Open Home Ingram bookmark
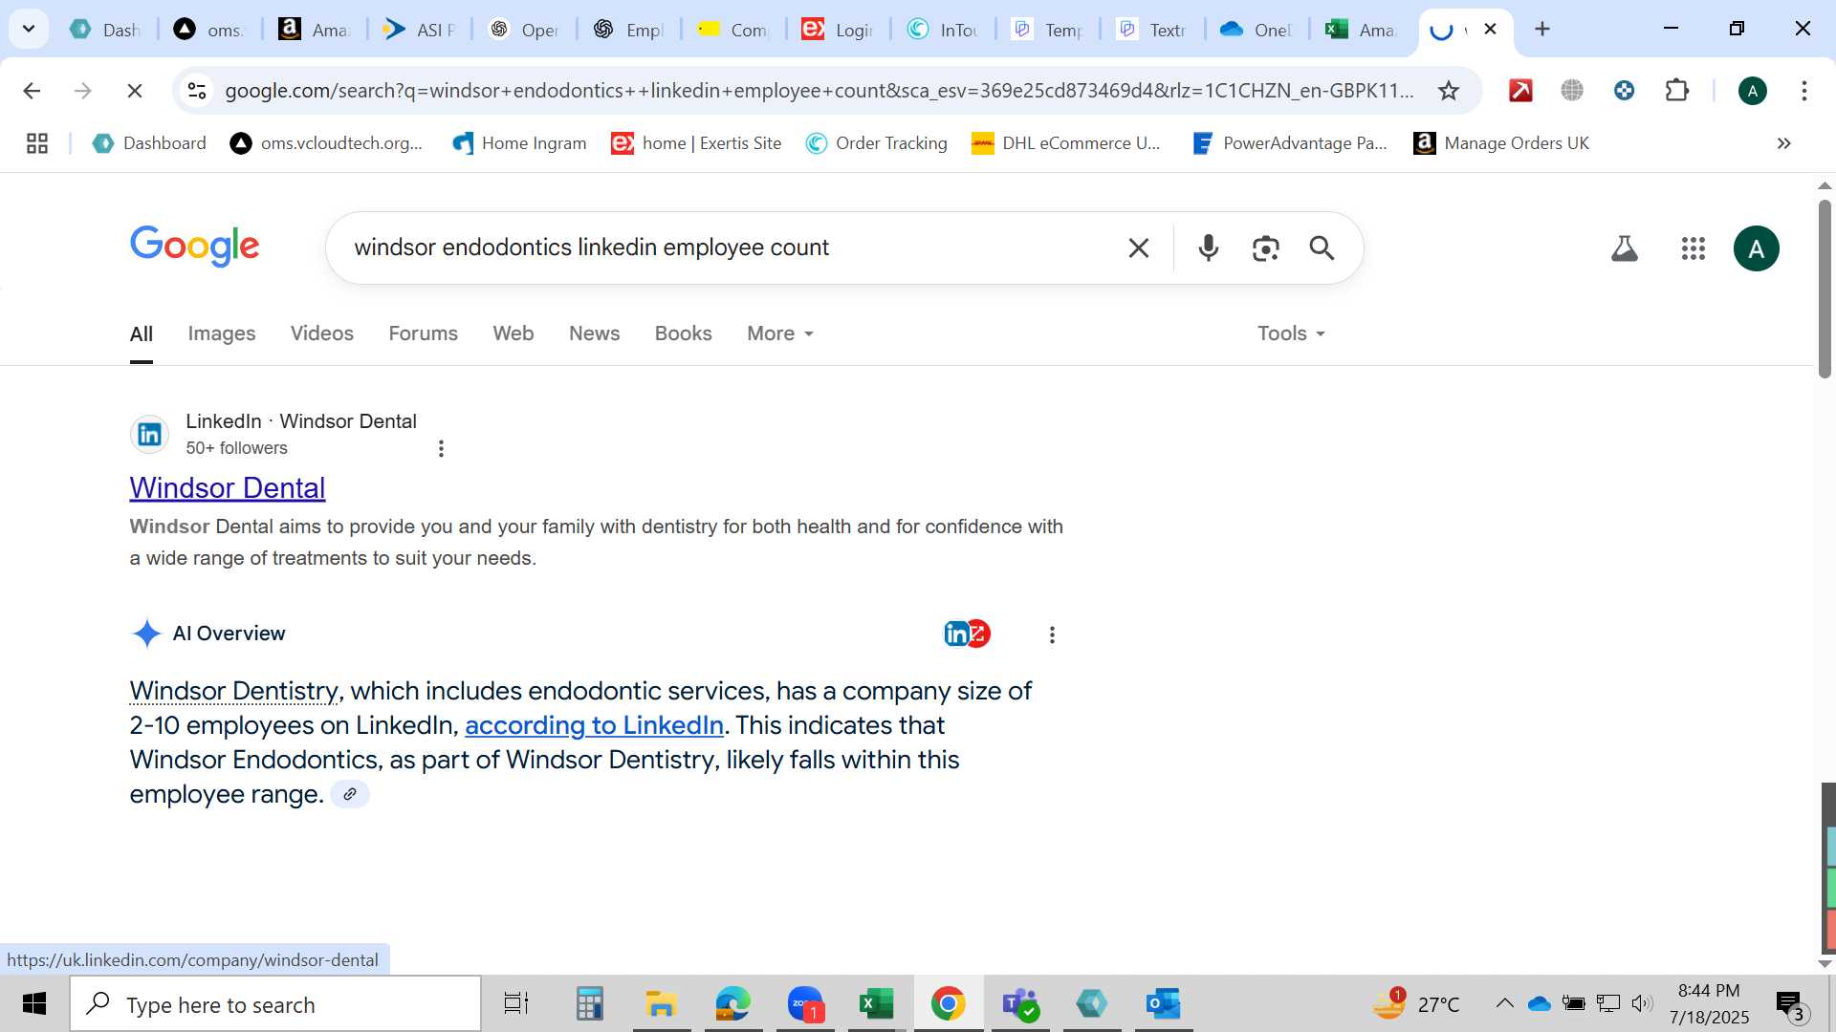 [519, 143]
